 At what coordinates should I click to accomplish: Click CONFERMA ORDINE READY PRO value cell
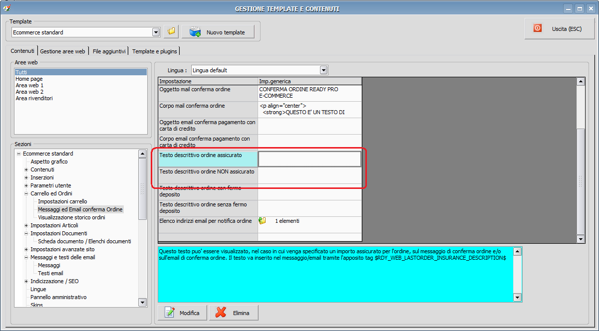click(309, 93)
